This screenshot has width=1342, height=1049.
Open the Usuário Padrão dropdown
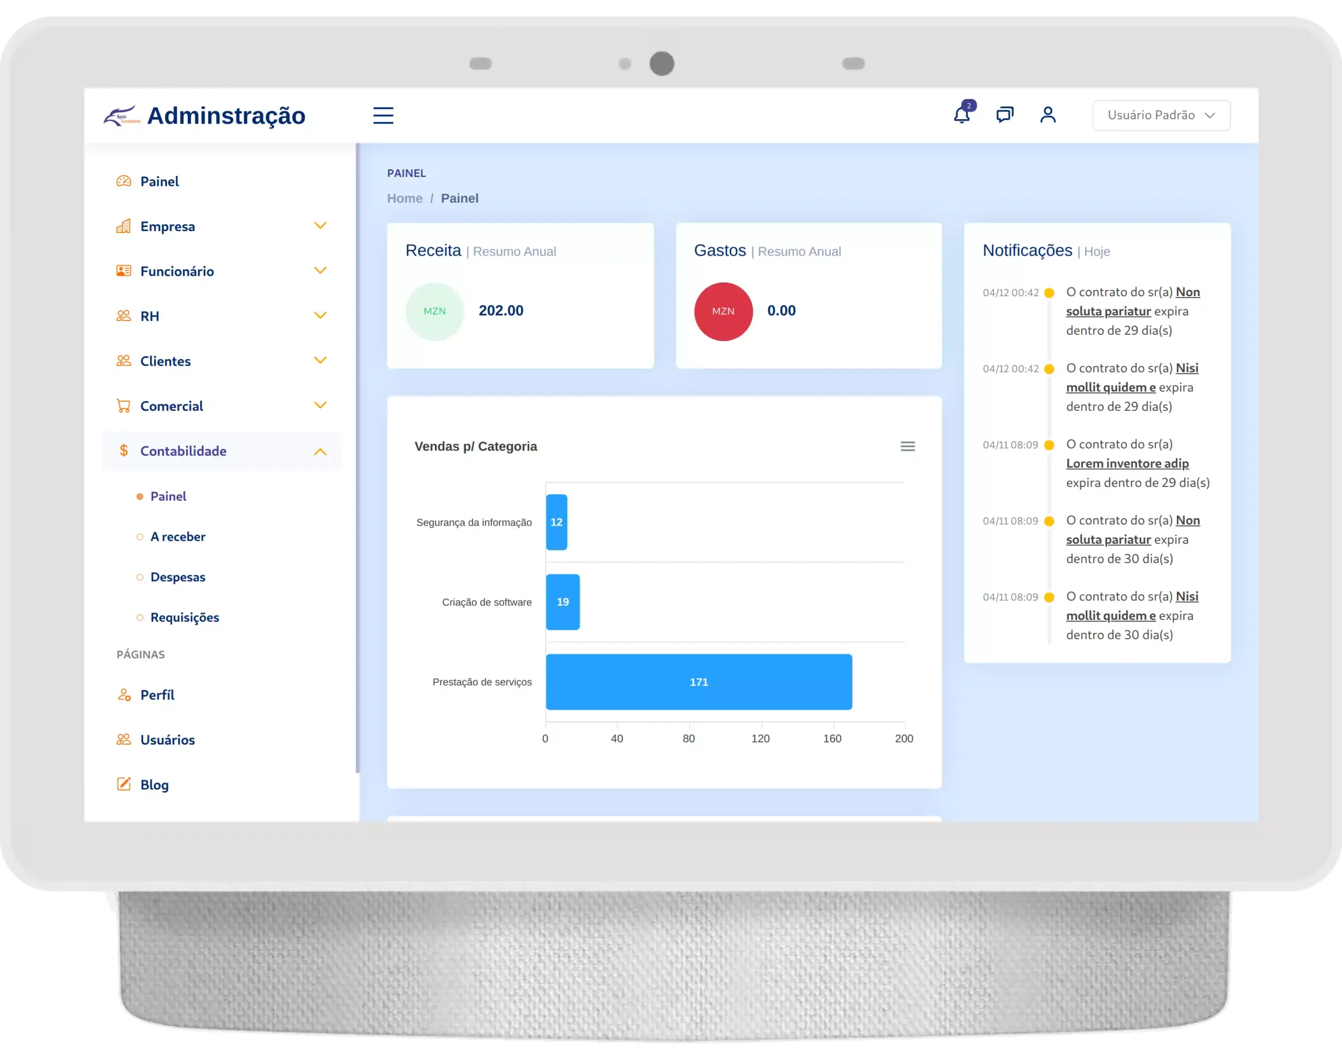click(x=1161, y=115)
